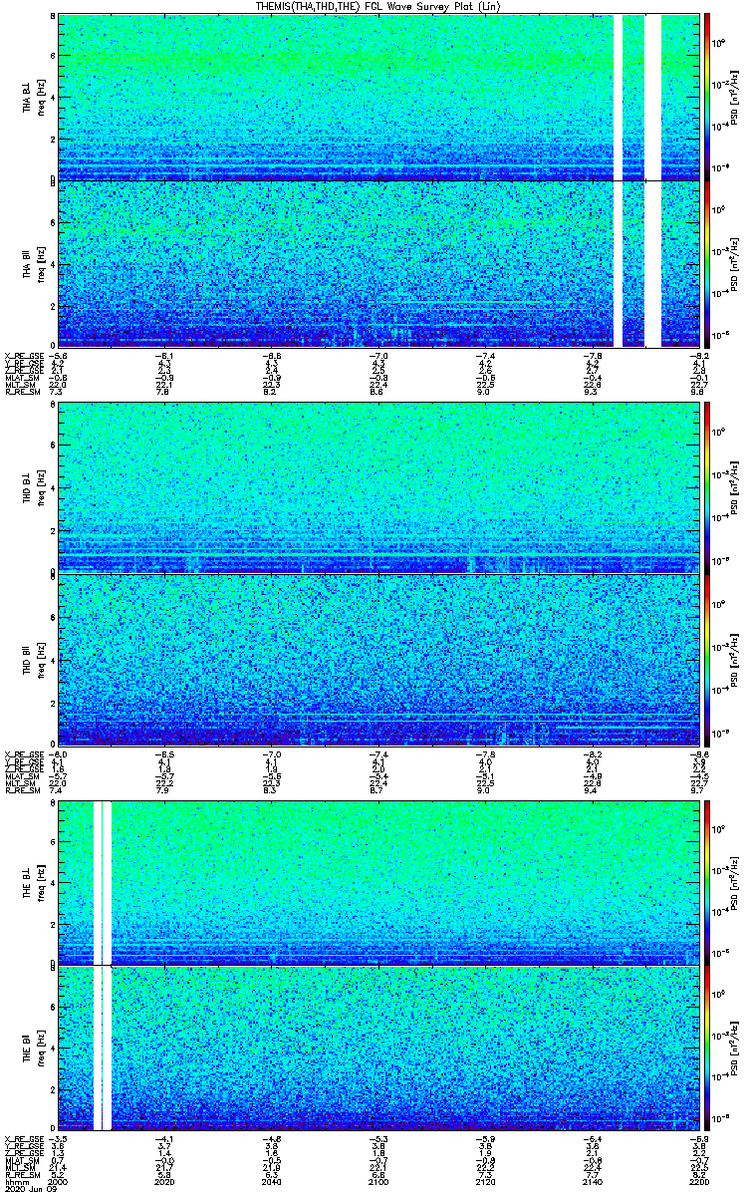Click the wider white data gap in THA B-perpendicular
Screen dimensions: 747x1196
[652, 97]
